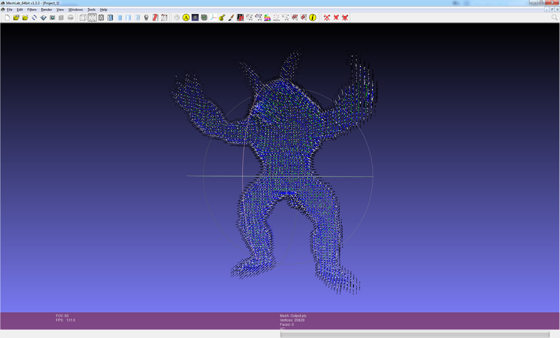Open the rainbow bunny quality mapper
560x338 pixels.
tap(267, 17)
